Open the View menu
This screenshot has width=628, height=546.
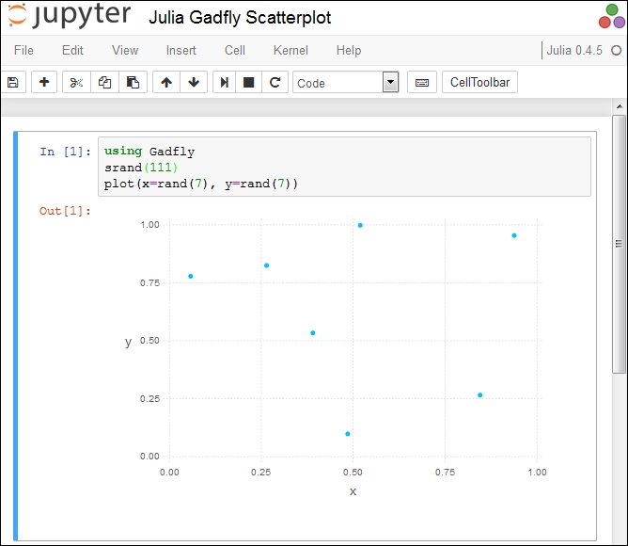(x=125, y=51)
